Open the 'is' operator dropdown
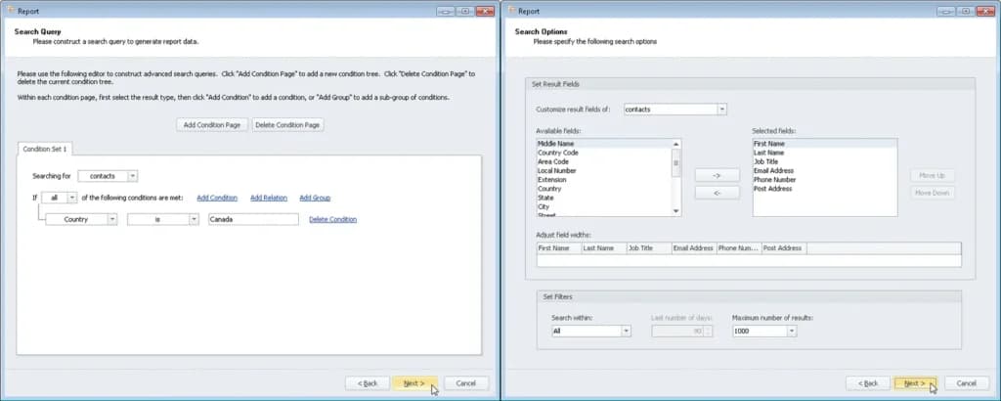 coord(194,219)
